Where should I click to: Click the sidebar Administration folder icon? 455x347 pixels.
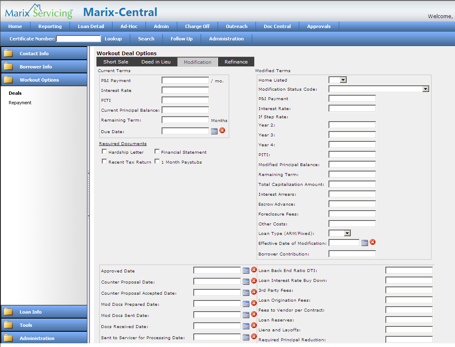8,338
